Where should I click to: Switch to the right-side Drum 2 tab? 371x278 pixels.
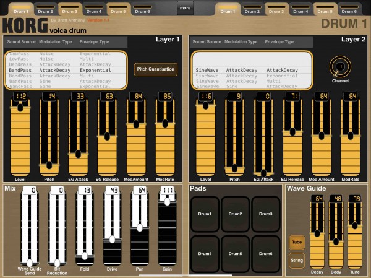coord(252,9)
